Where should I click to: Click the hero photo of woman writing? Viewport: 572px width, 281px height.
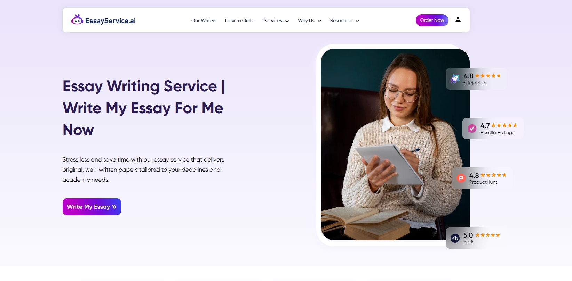pyautogui.click(x=395, y=144)
